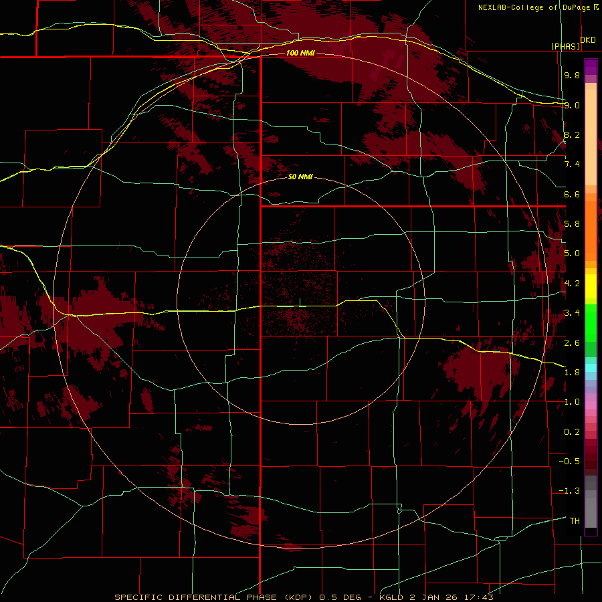
Task: Click the 5.0 scale value
Action: [x=572, y=254]
